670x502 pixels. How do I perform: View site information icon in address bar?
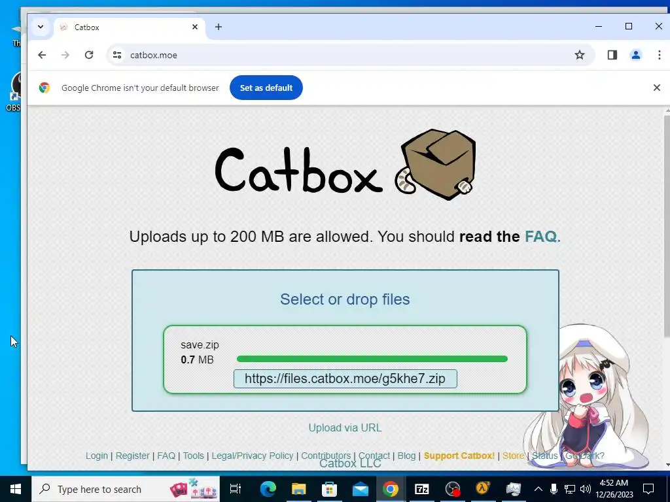117,55
